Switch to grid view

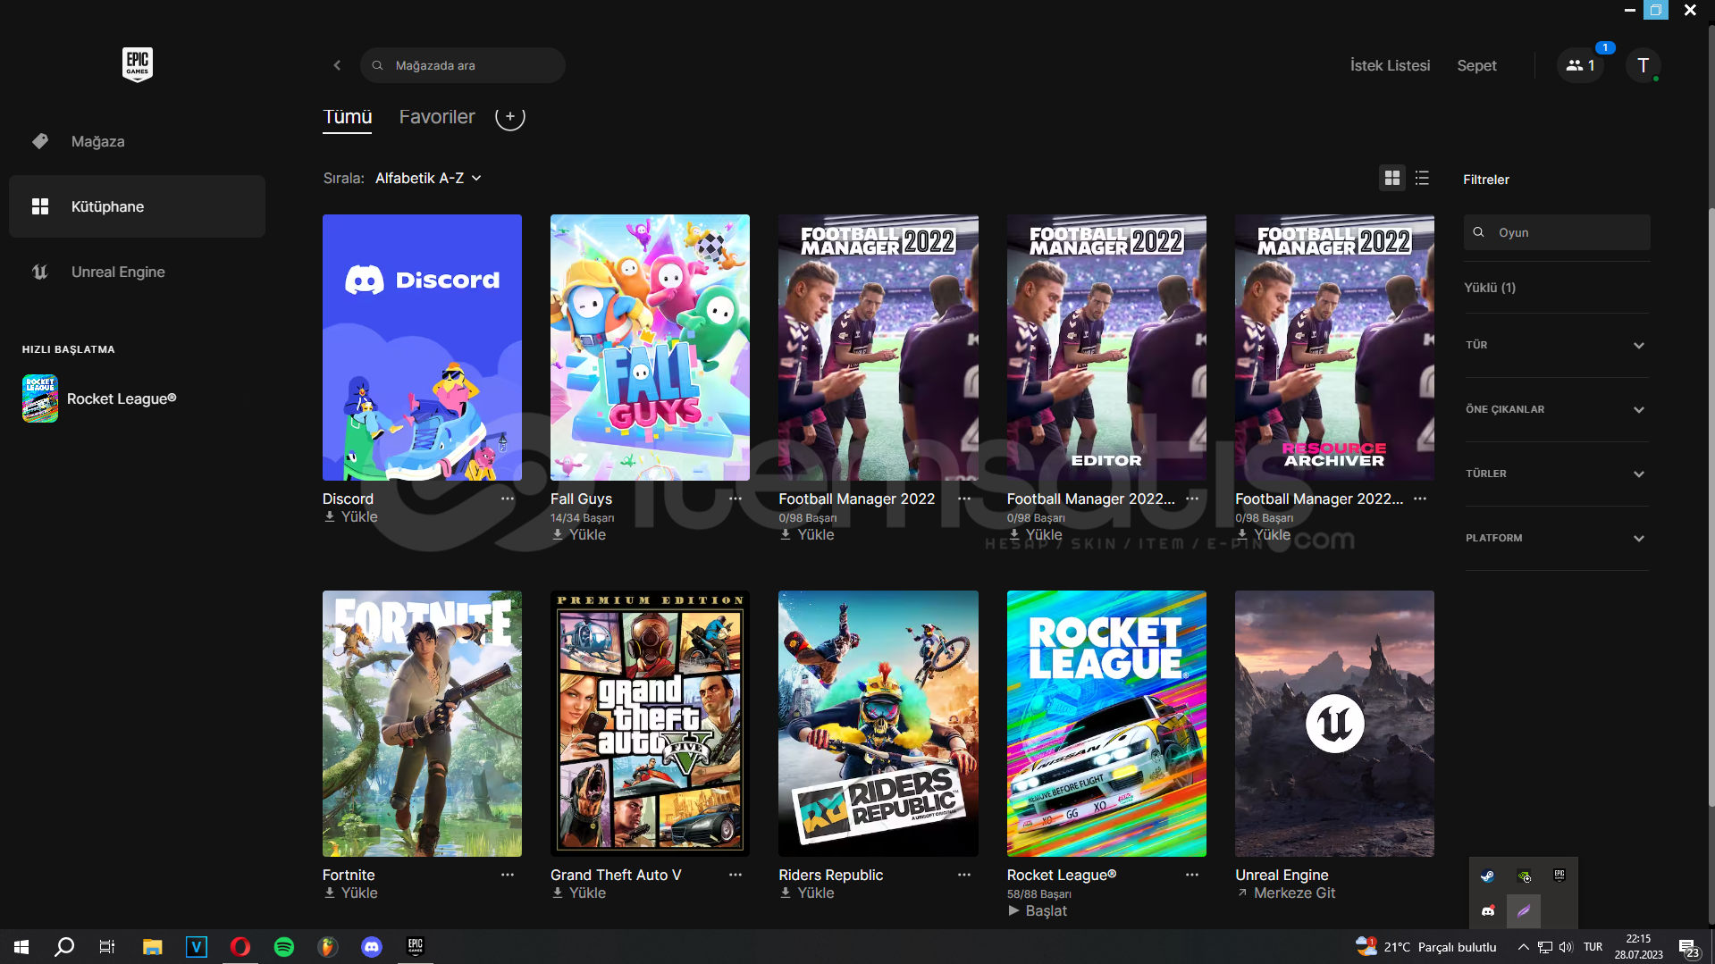(1392, 179)
